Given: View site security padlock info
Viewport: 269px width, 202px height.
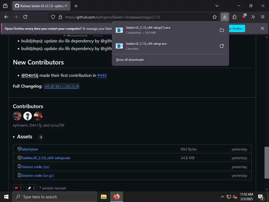Looking at the screenshot, I should point(60,17).
